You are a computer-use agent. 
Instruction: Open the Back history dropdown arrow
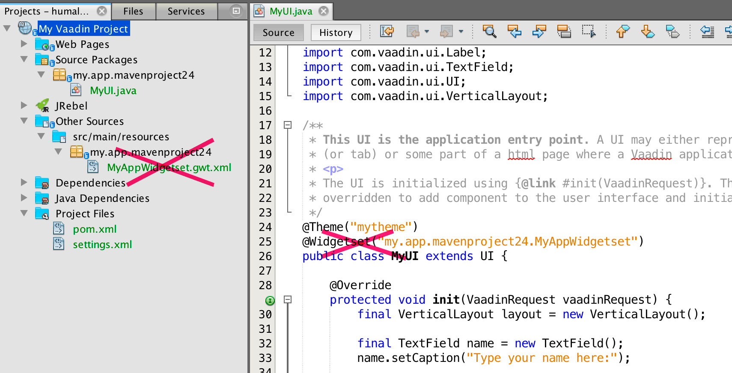tap(426, 32)
